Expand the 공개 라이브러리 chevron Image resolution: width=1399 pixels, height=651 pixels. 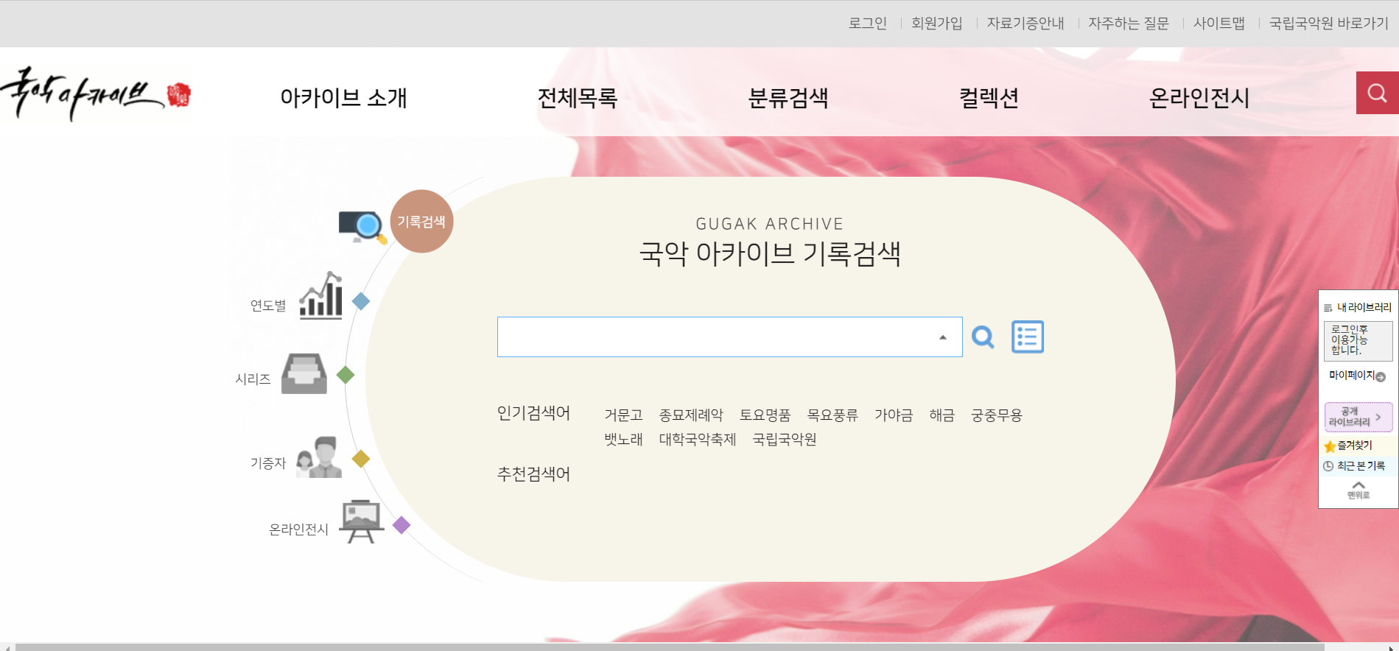point(1378,417)
